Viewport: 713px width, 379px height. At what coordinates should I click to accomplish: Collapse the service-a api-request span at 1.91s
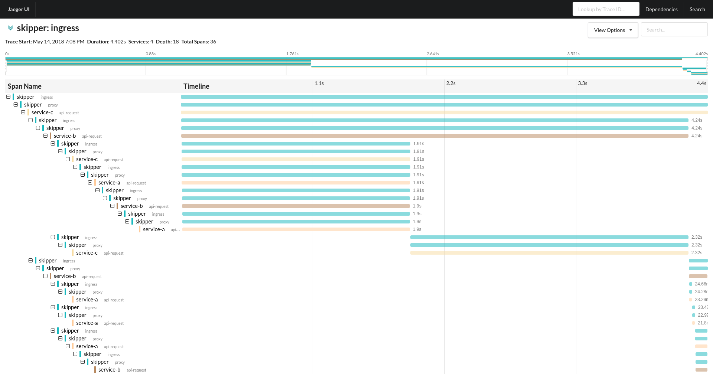pos(90,182)
